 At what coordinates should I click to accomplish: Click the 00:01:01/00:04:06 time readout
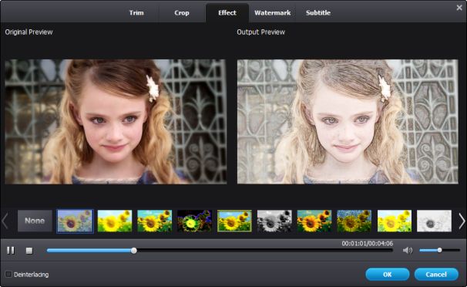(x=368, y=244)
